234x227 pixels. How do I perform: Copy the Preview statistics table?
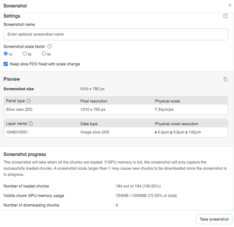[x=225, y=79]
